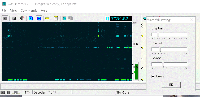Click the 'Tln: 0 users' status text

click(124, 92)
